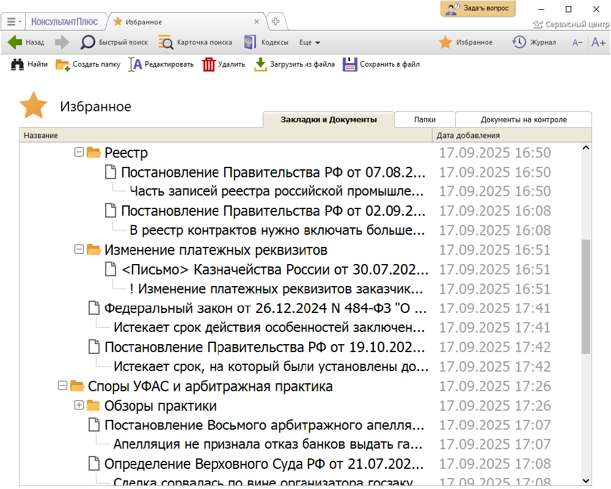Switch to Документы на контроле tab

tap(524, 120)
